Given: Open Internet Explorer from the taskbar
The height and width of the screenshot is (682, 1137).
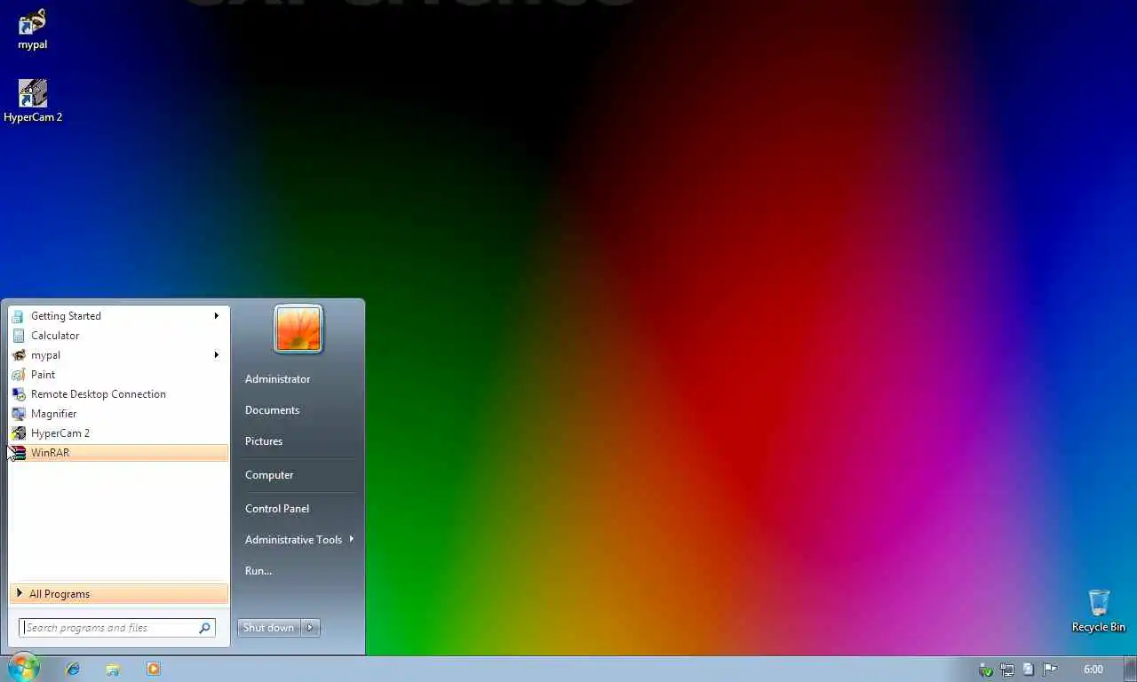Looking at the screenshot, I should click(x=73, y=669).
